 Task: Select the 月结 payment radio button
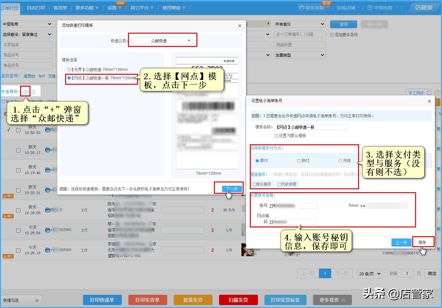(340, 160)
